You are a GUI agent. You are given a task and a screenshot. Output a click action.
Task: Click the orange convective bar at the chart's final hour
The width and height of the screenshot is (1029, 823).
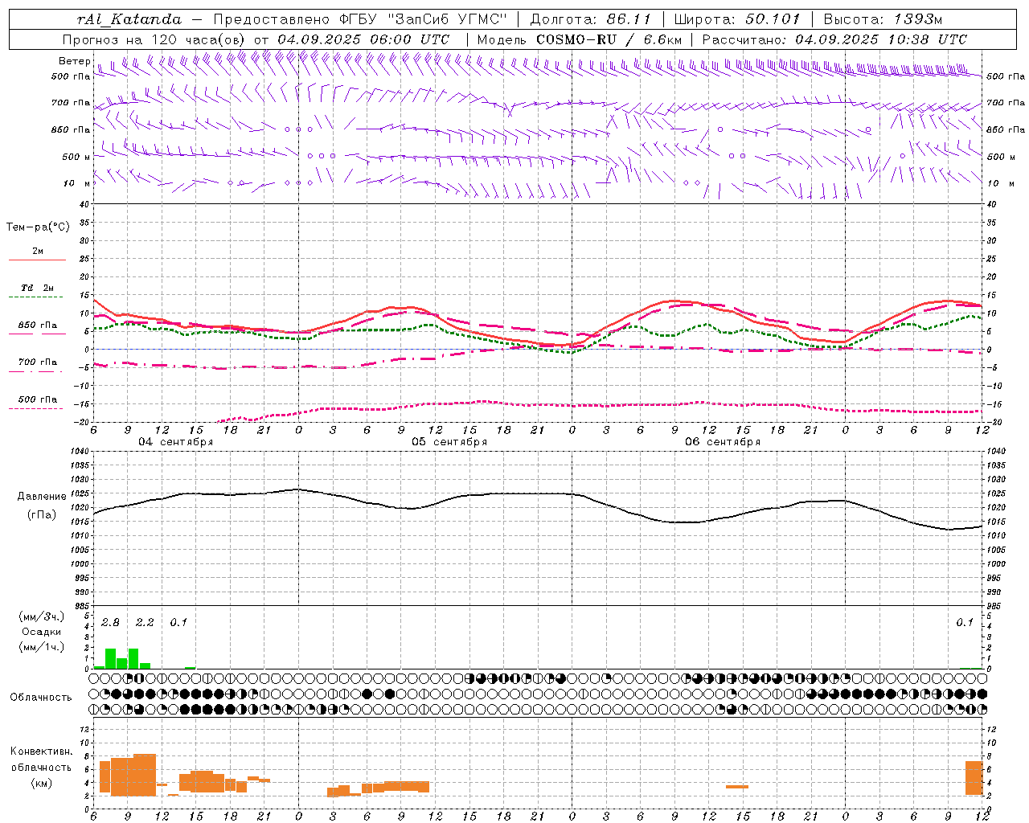(x=974, y=778)
